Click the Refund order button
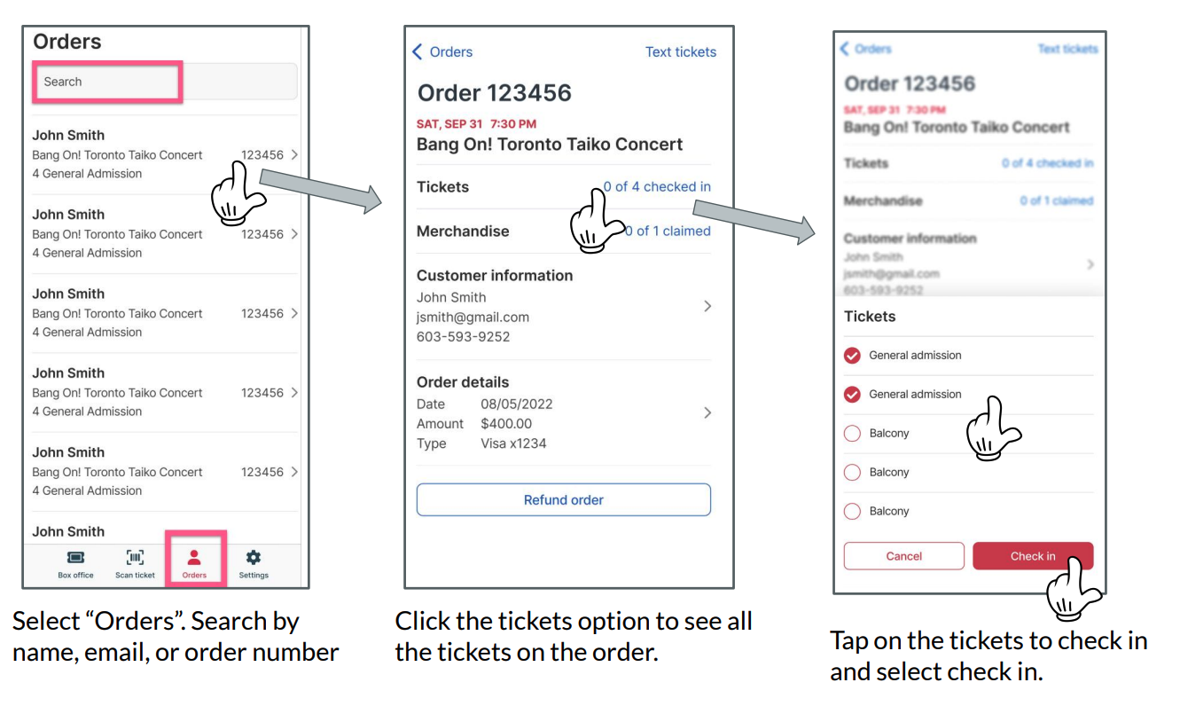The width and height of the screenshot is (1180, 706). (564, 499)
